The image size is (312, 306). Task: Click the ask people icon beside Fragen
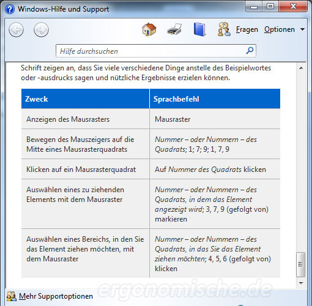(224, 29)
